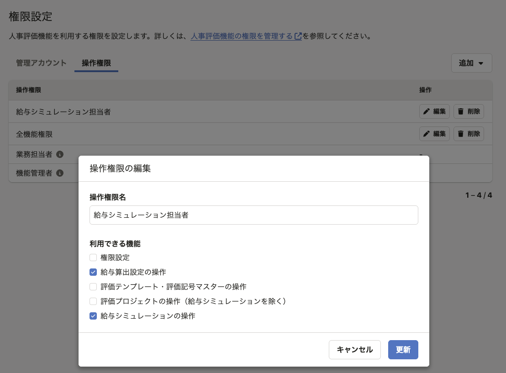506x373 pixels.
Task: Click trash delete icon for 全機能権限 row
Action: click(461, 134)
